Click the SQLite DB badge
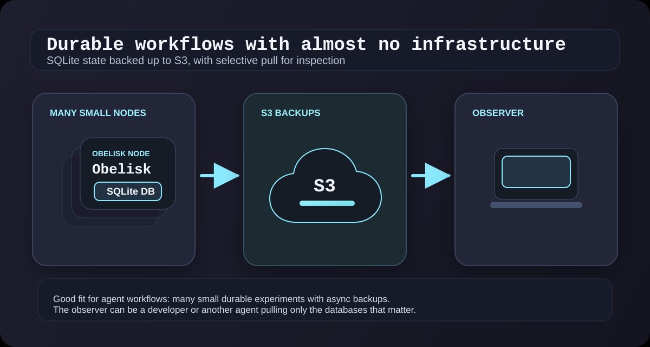The height and width of the screenshot is (347, 650). point(128,191)
